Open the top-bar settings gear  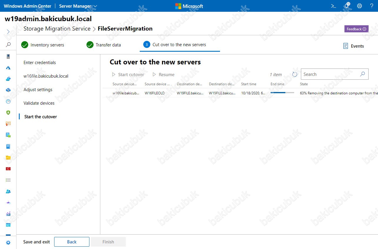(359, 6)
